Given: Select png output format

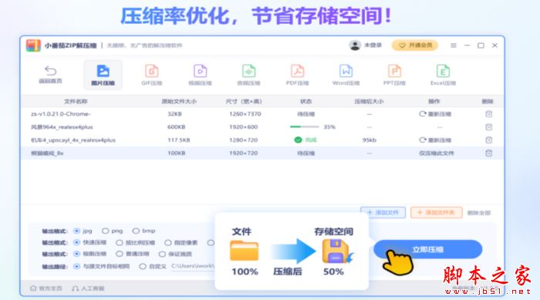Looking at the screenshot, I should (106, 231).
